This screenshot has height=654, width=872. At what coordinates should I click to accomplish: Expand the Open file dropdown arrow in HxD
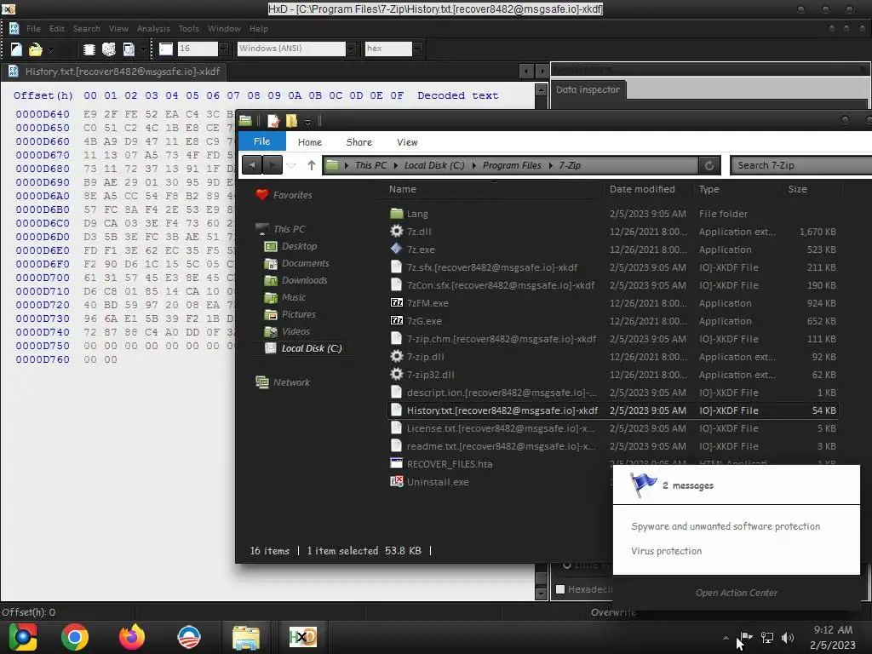tap(50, 49)
